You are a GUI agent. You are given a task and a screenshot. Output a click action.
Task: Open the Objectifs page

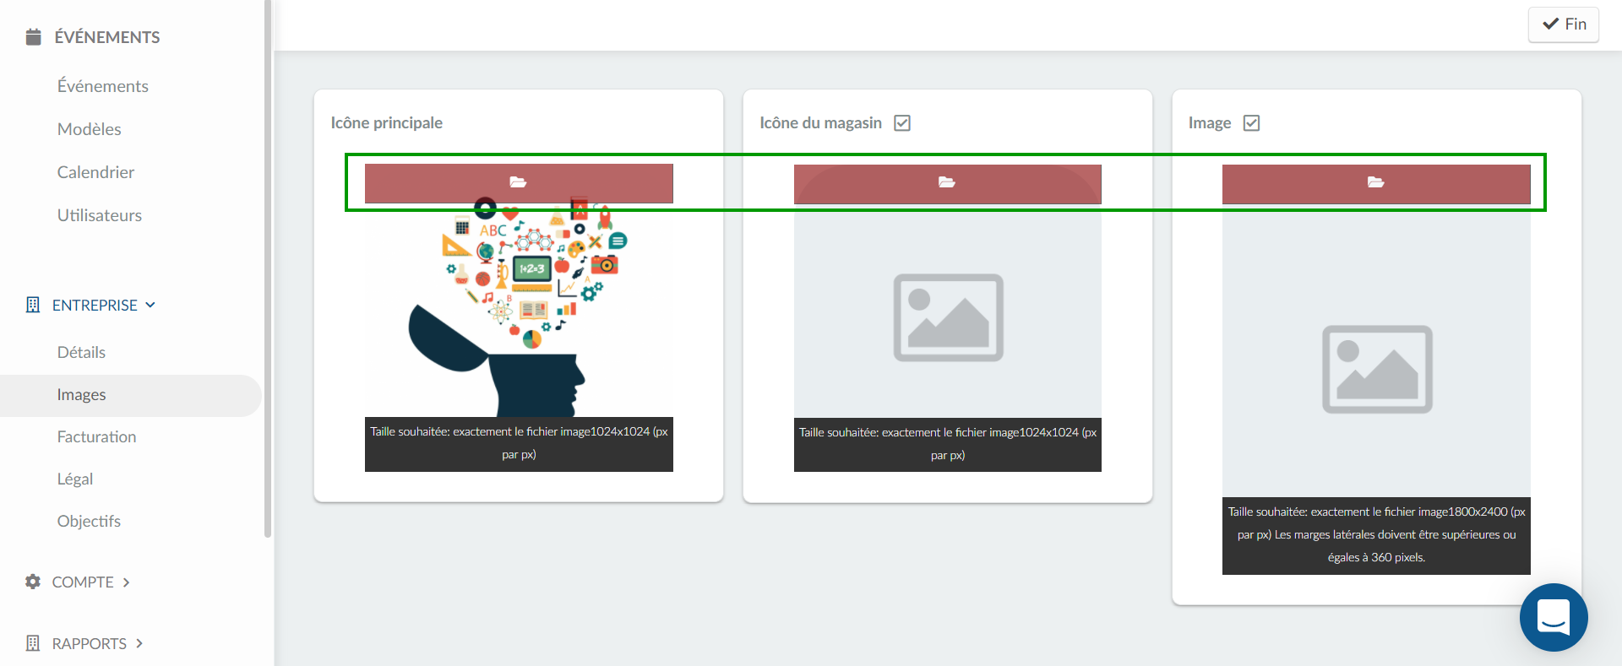click(89, 521)
